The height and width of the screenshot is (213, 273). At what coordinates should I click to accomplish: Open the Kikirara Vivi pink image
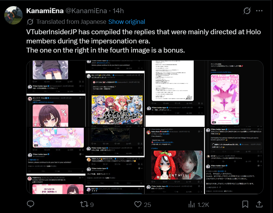[x=234, y=94]
